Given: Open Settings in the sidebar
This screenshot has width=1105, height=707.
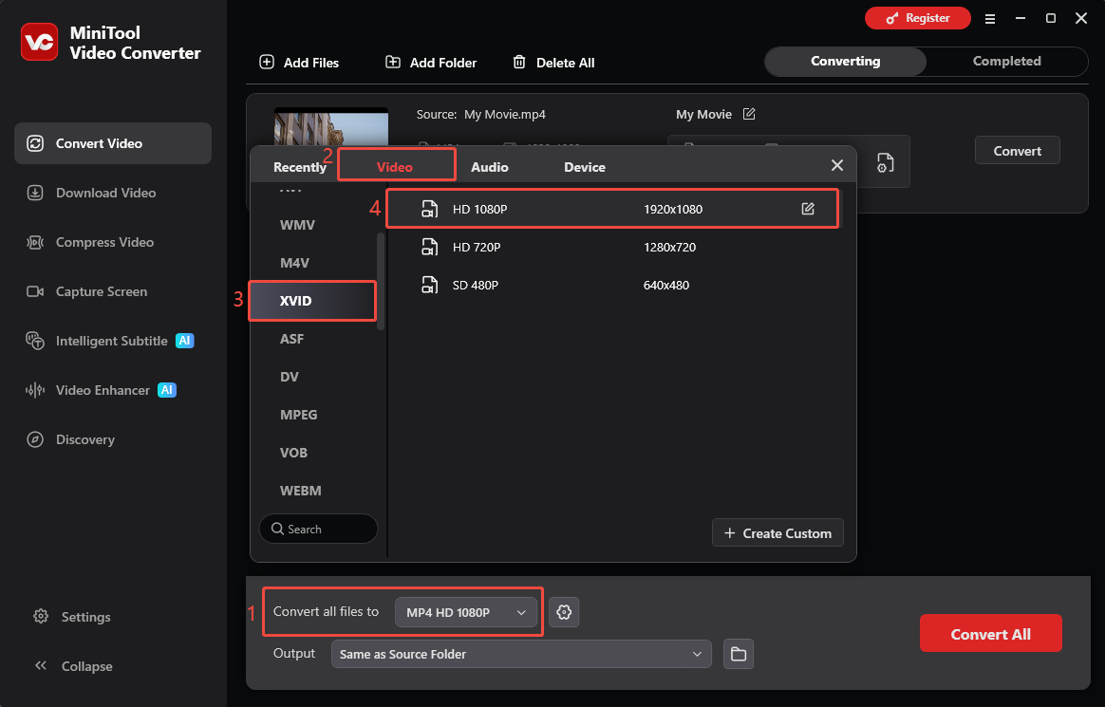Looking at the screenshot, I should [x=72, y=617].
